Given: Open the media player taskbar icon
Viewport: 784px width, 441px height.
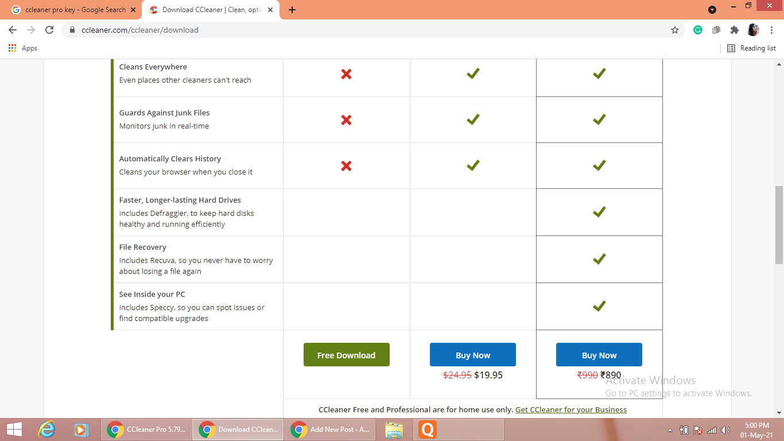Looking at the screenshot, I should pyautogui.click(x=81, y=429).
